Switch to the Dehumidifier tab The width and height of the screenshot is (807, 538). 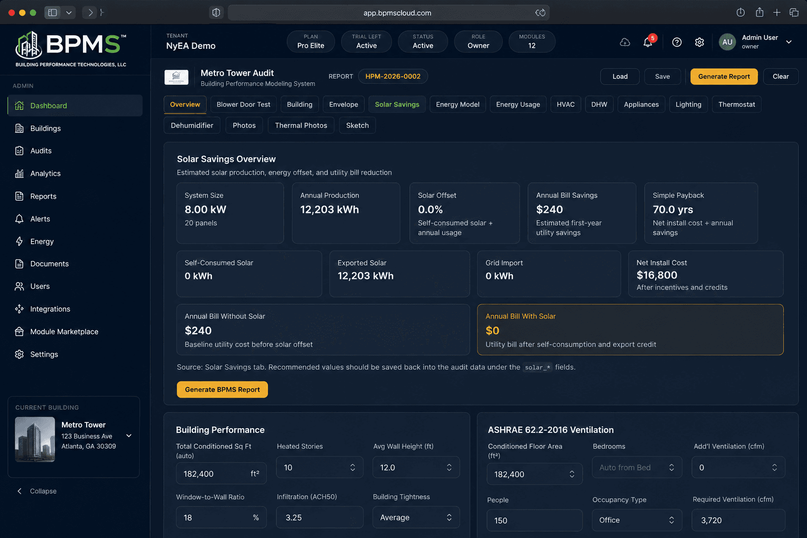pyautogui.click(x=192, y=126)
